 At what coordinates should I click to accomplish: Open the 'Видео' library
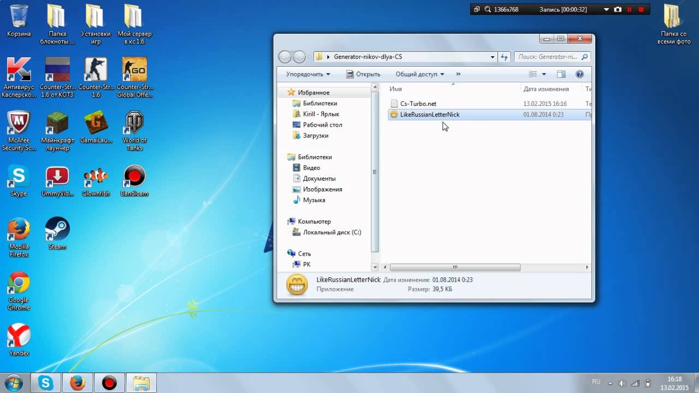[x=311, y=168]
